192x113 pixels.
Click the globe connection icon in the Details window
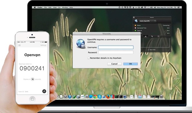click(x=136, y=21)
